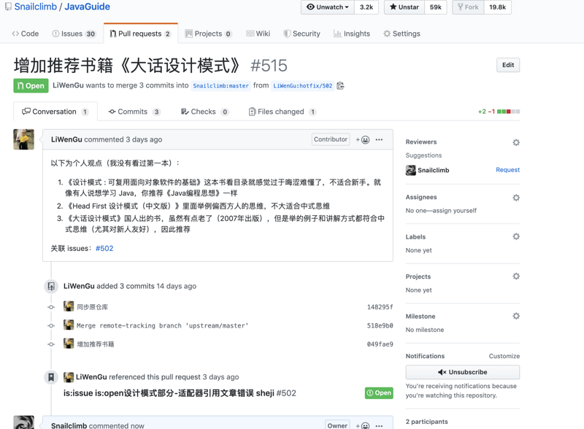Open the Checks tab

(204, 111)
